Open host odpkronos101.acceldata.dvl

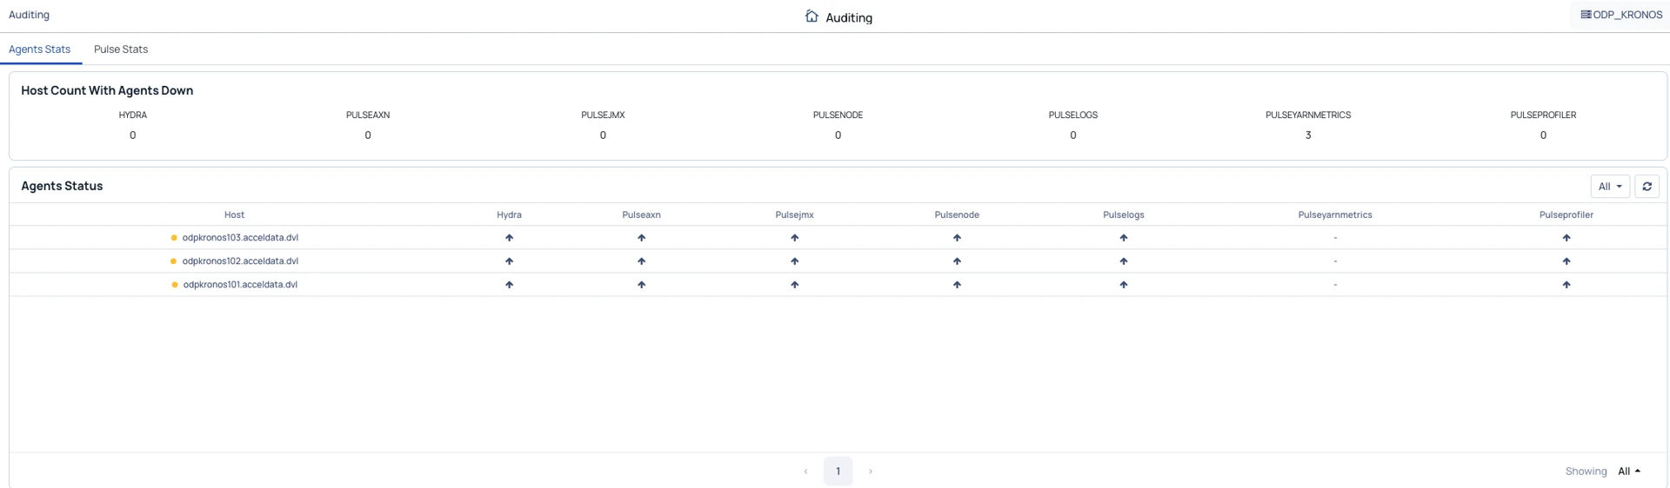240,285
